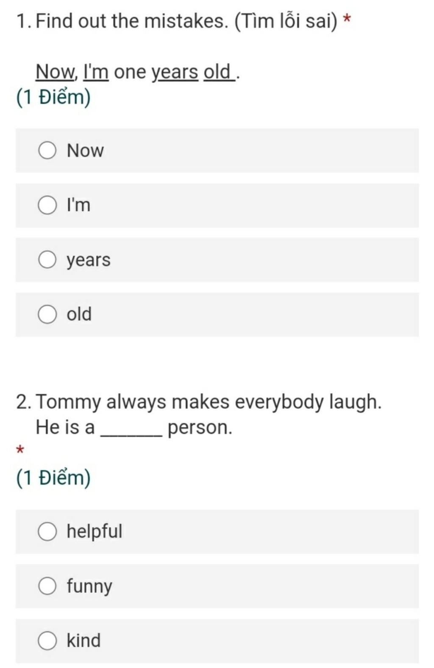
Task: Click the underlined "years" in the sentence
Action: tap(175, 72)
